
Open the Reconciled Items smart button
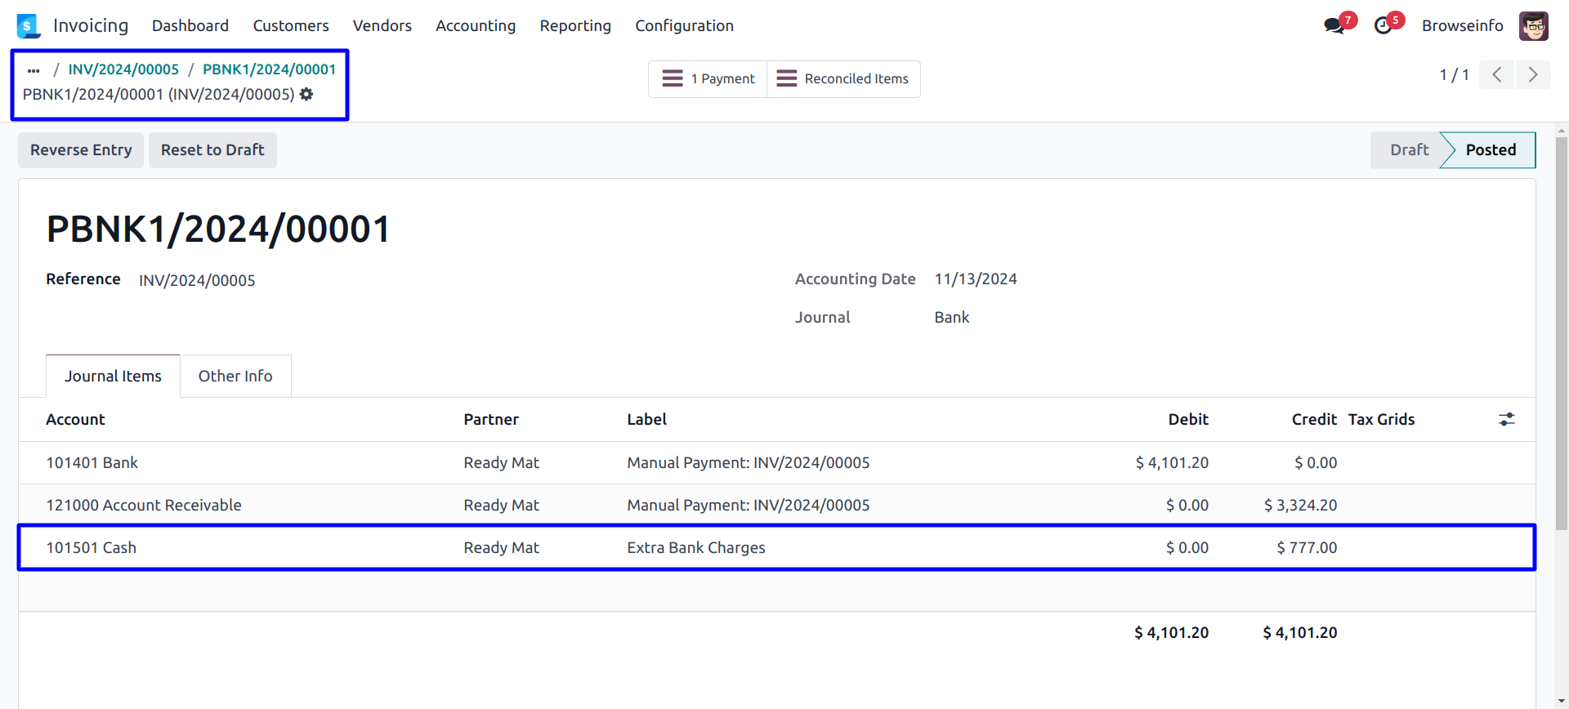(843, 79)
